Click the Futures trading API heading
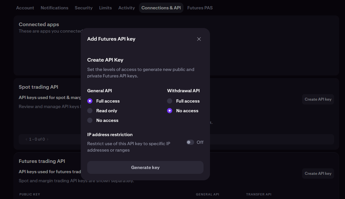Viewport: 345px width, 199px height. [x=42, y=161]
